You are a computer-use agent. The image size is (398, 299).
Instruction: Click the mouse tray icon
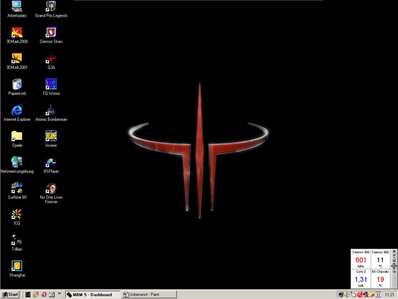353,295
